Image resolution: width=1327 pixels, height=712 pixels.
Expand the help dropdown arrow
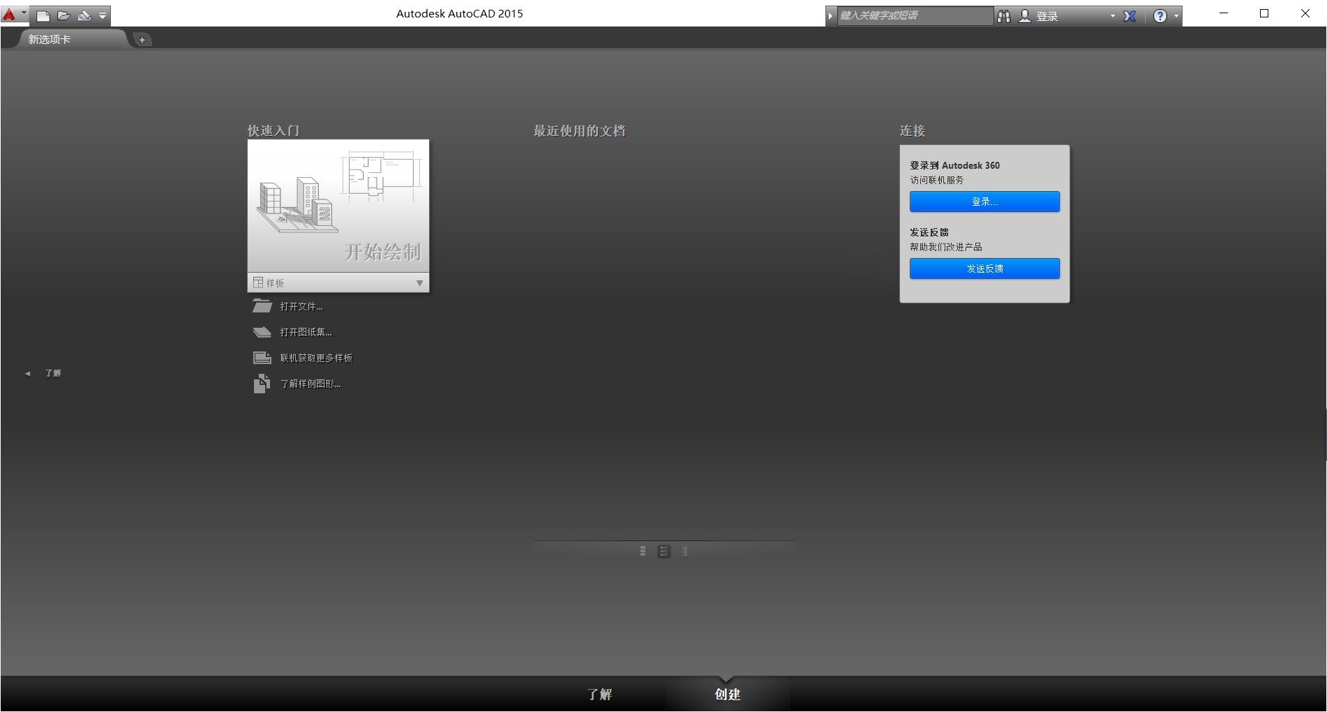point(1176,16)
